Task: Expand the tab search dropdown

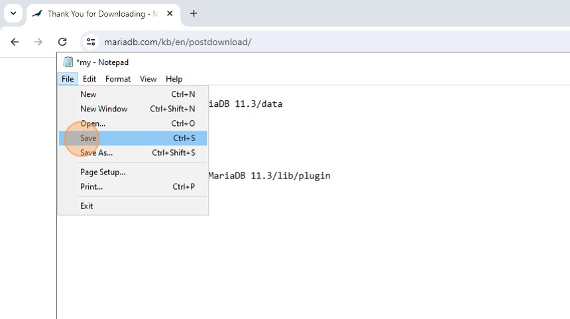Action: (x=13, y=13)
